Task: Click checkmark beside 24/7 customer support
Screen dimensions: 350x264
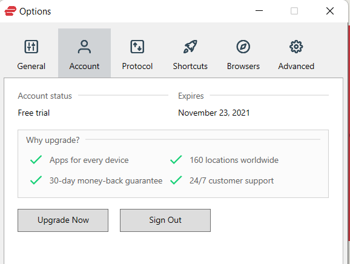Action: click(176, 180)
